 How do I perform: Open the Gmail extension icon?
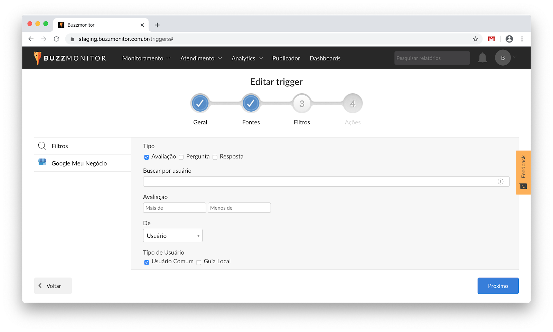click(491, 39)
